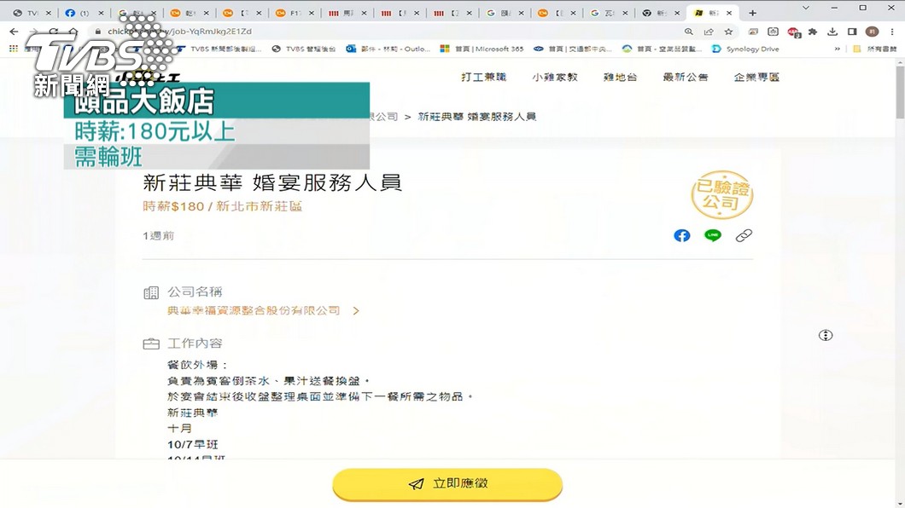The image size is (905, 508).
Task: Click the briefcase icon beside 工作內容
Action: click(150, 343)
